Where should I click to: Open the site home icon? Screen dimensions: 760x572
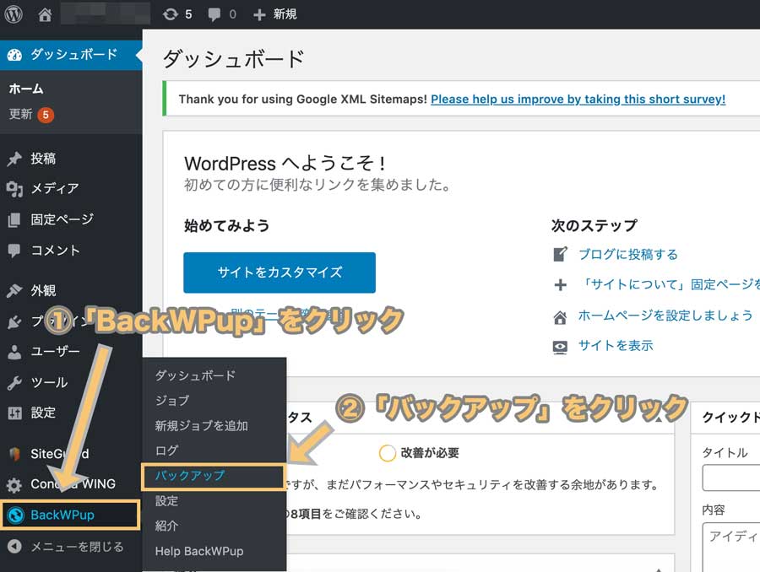[x=45, y=14]
